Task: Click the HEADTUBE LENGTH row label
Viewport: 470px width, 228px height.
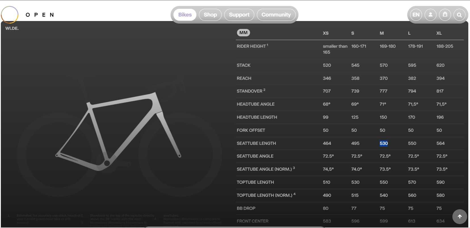Action: coord(257,117)
